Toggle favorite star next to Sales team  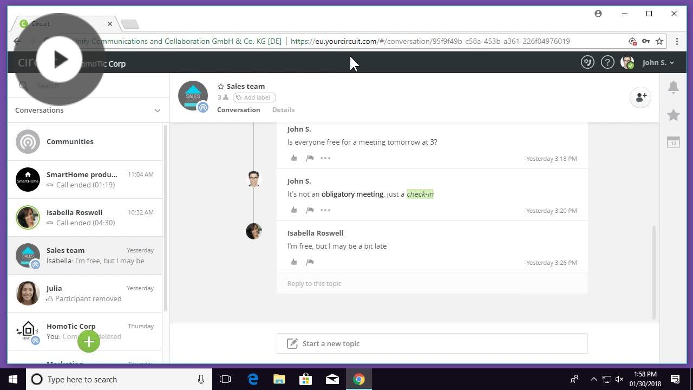pos(221,86)
